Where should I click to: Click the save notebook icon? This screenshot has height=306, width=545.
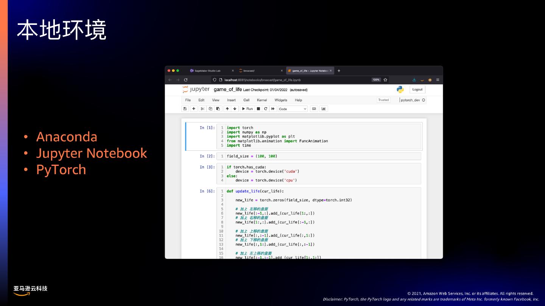coord(185,109)
